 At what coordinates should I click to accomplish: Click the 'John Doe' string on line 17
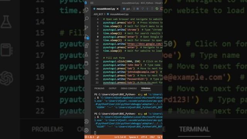coord(133,65)
